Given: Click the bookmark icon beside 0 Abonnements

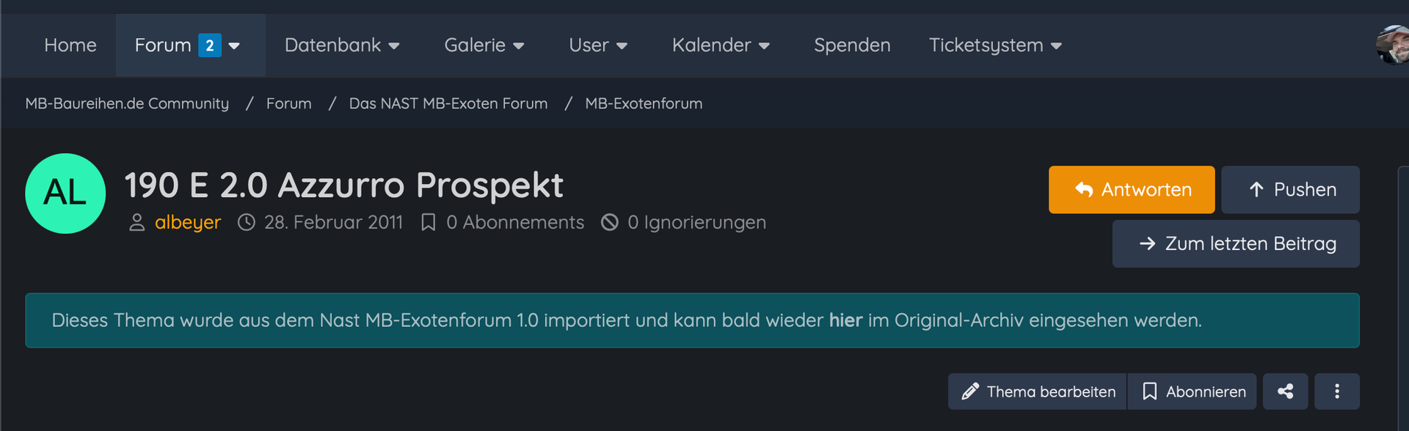Looking at the screenshot, I should pos(428,222).
